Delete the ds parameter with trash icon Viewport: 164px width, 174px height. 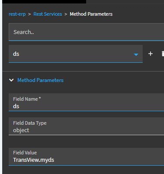(x=163, y=54)
